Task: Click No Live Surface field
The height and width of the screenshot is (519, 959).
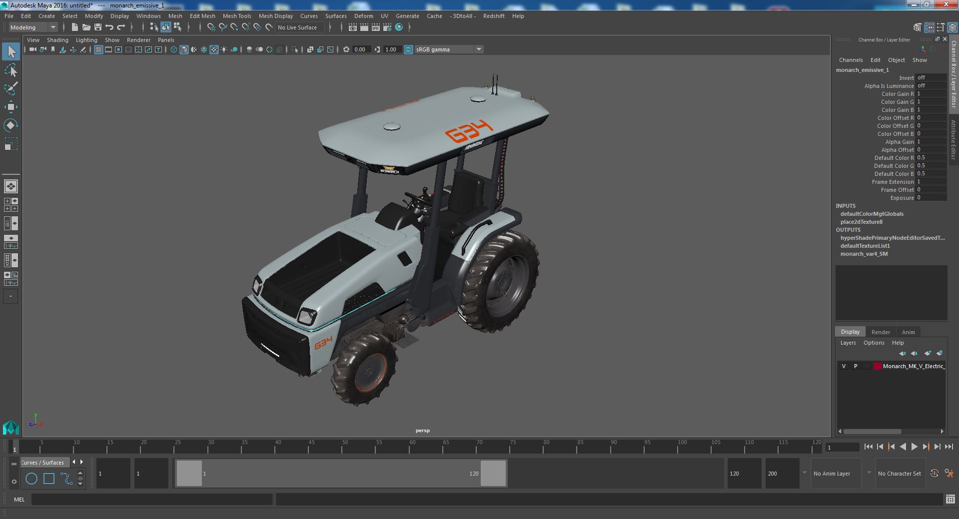Action: click(x=301, y=27)
